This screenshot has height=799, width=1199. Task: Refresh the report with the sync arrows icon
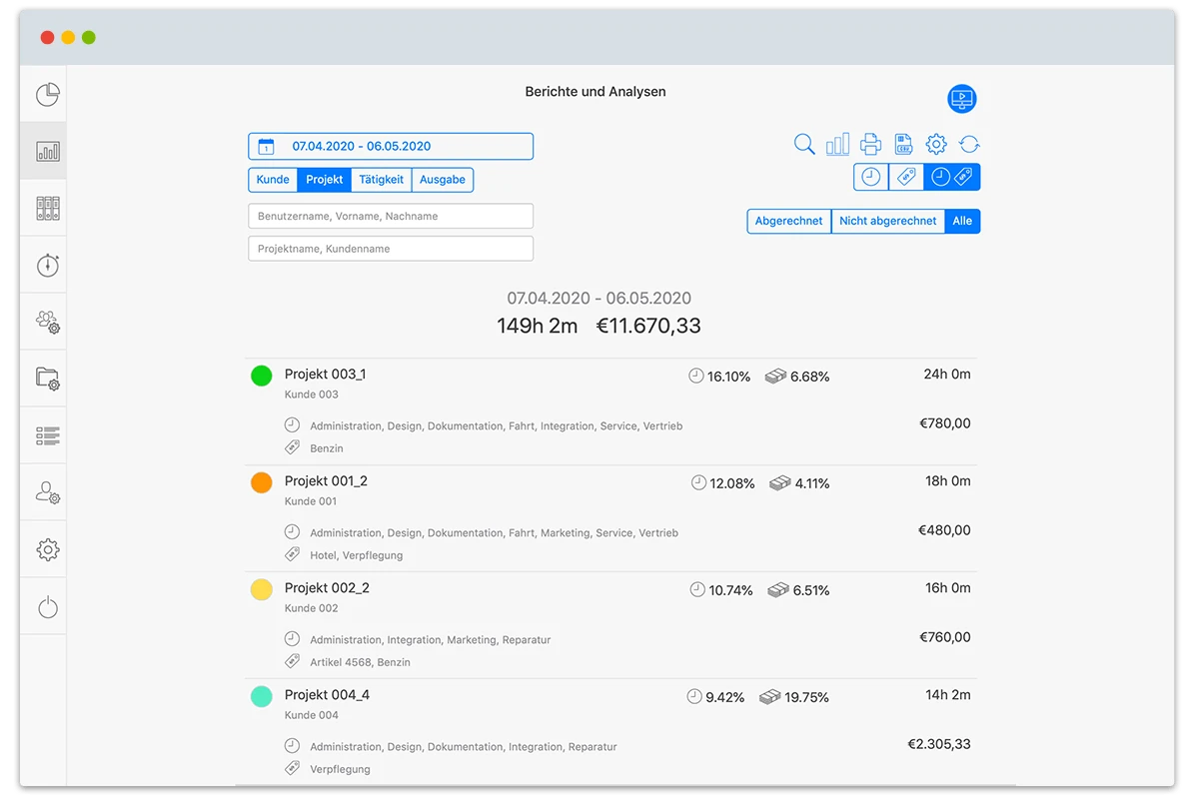tap(968, 144)
